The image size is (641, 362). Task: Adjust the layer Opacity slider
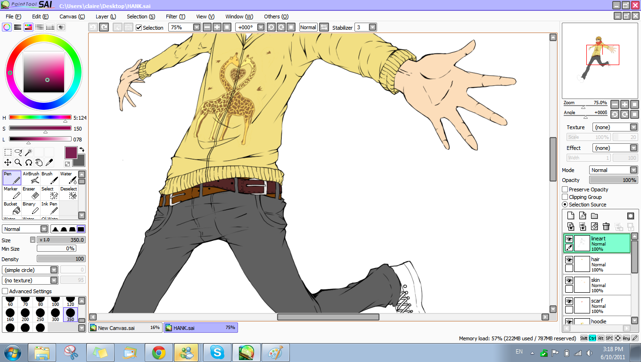614,180
